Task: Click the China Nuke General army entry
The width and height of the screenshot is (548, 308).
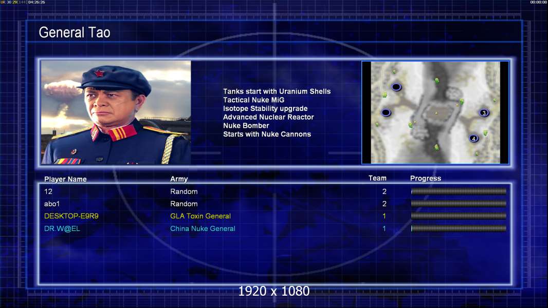Action: coord(203,228)
